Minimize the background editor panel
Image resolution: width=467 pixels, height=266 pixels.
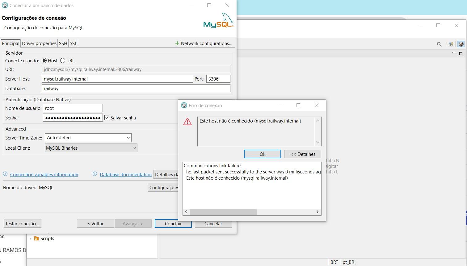pyautogui.click(x=453, y=53)
